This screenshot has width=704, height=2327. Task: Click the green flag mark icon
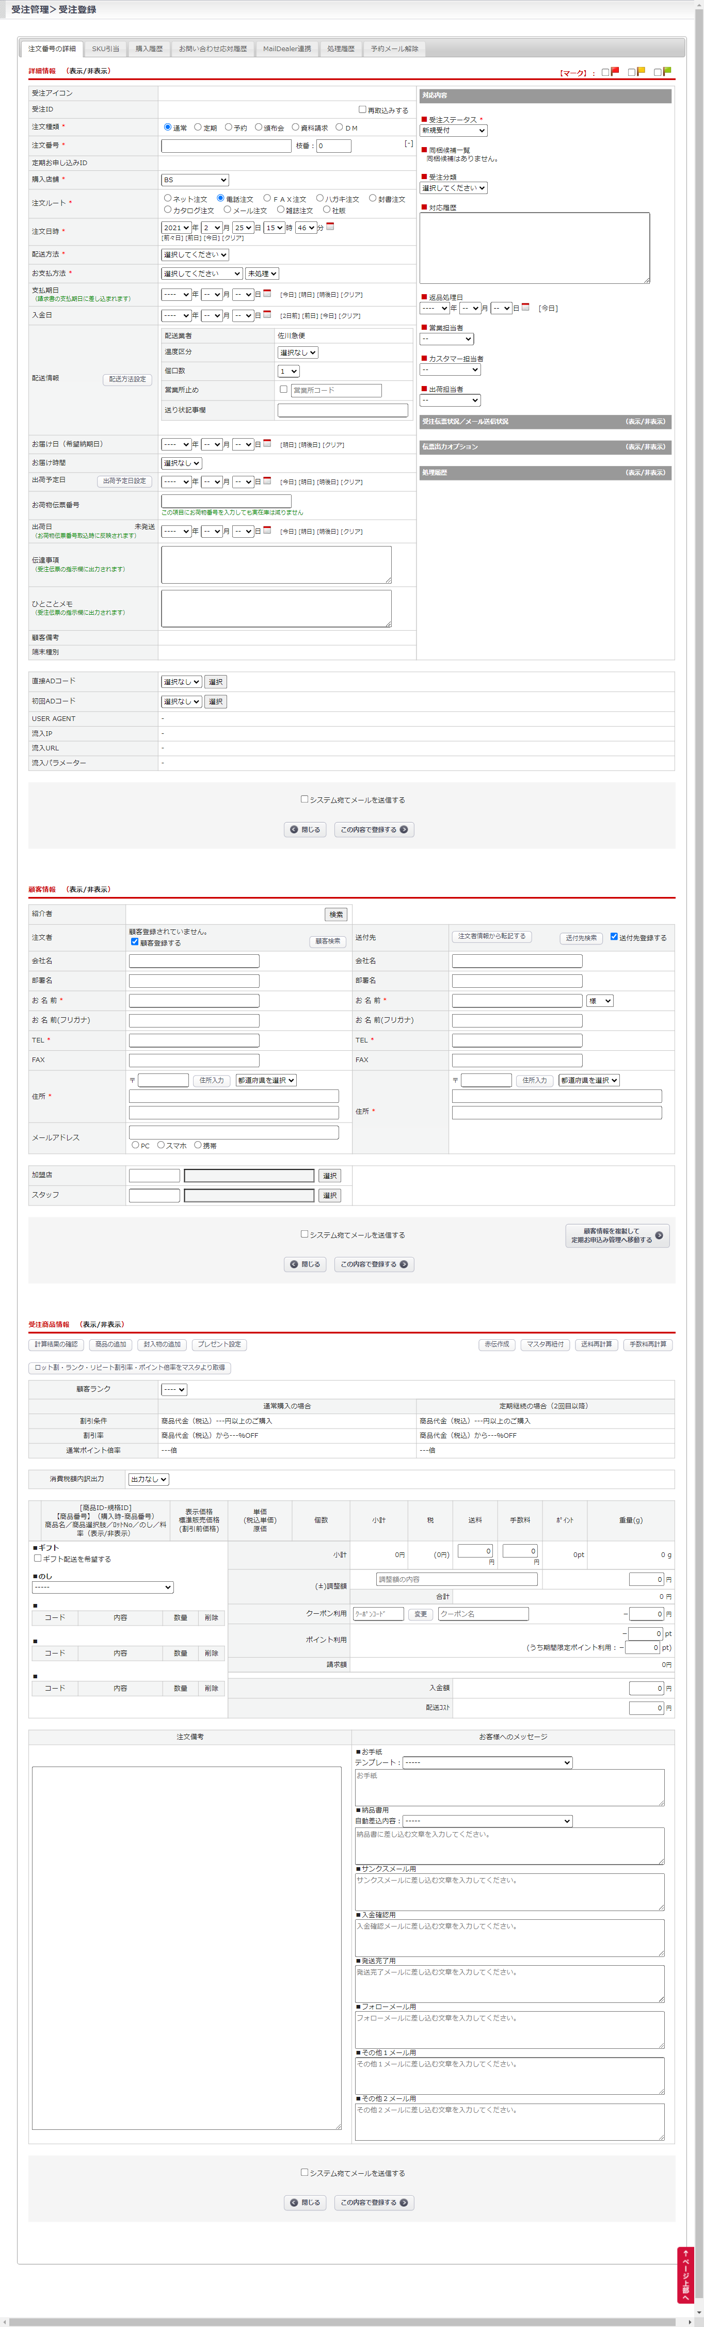pos(667,71)
